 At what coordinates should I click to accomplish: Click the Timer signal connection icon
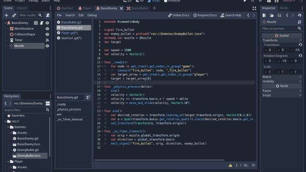[x=47, y=40]
